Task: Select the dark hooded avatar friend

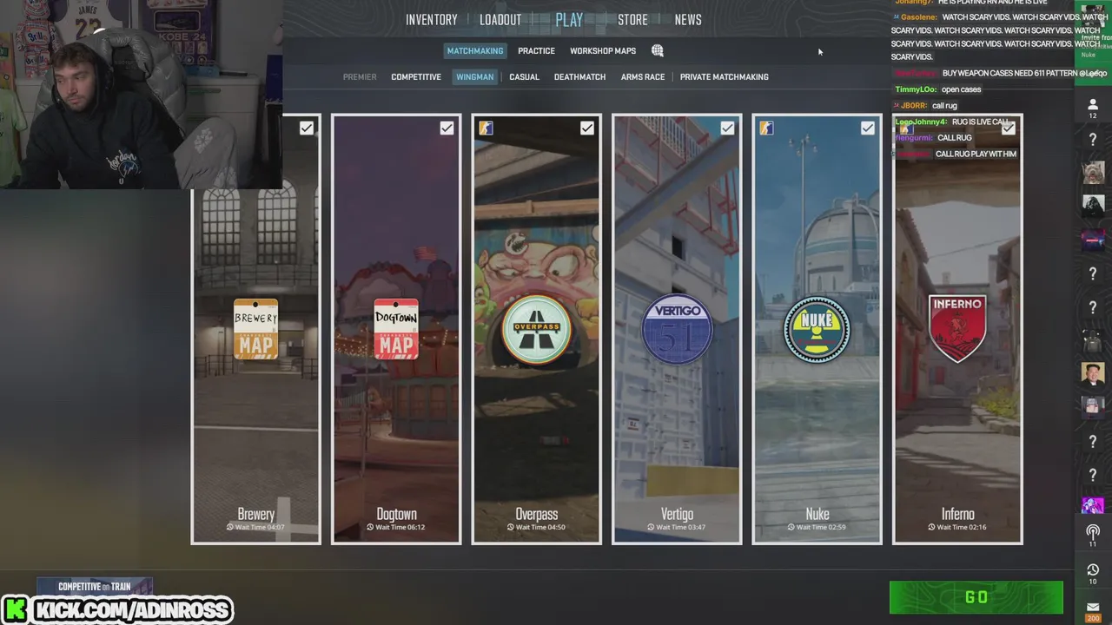Action: point(1093,206)
